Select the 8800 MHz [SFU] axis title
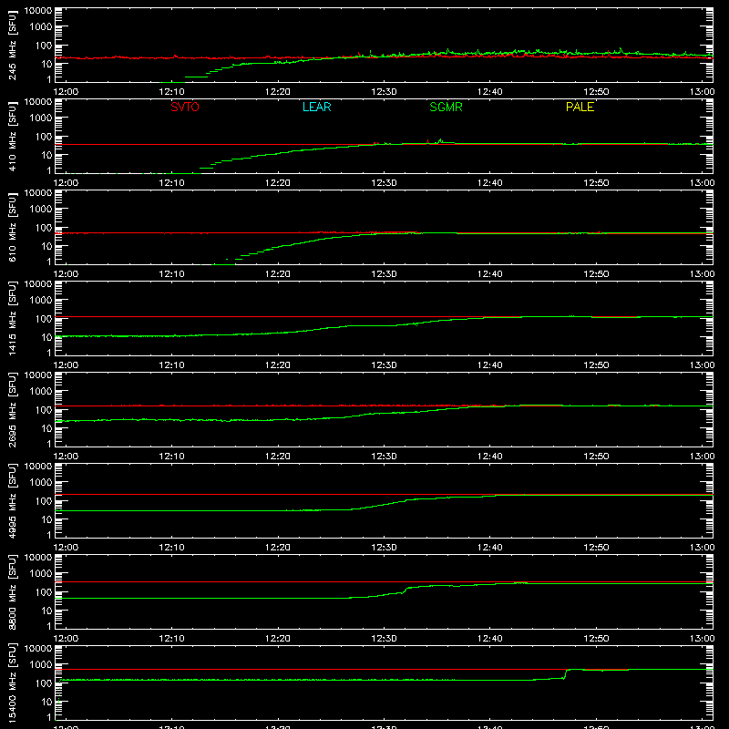Screen dimensions: 729x729 tap(12, 591)
